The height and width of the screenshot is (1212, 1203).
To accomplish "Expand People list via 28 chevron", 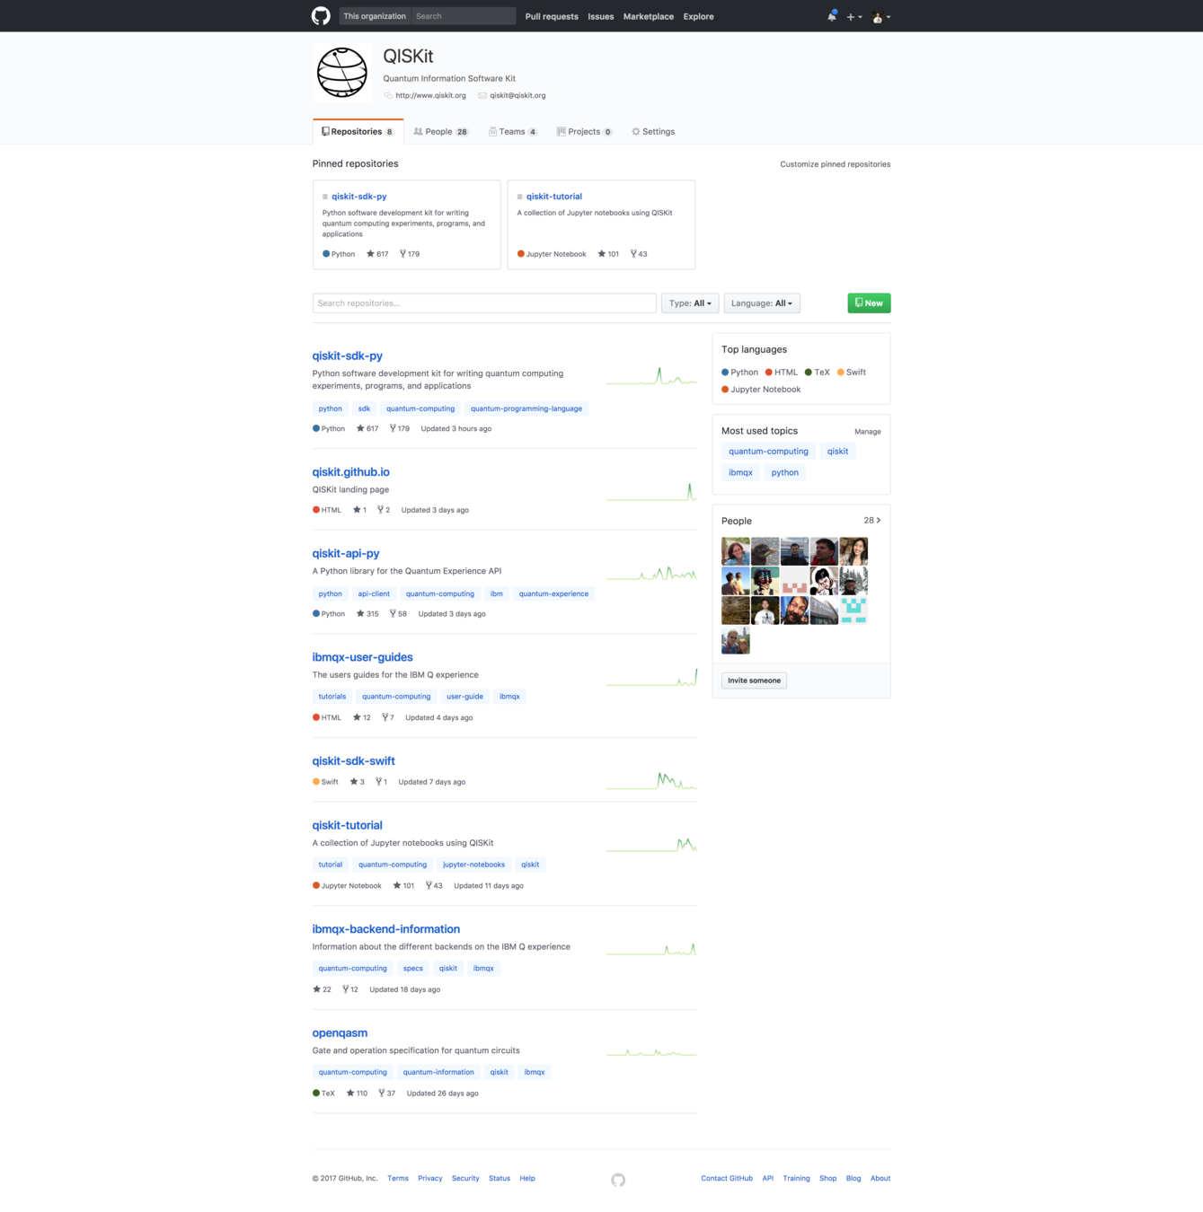I will point(872,521).
